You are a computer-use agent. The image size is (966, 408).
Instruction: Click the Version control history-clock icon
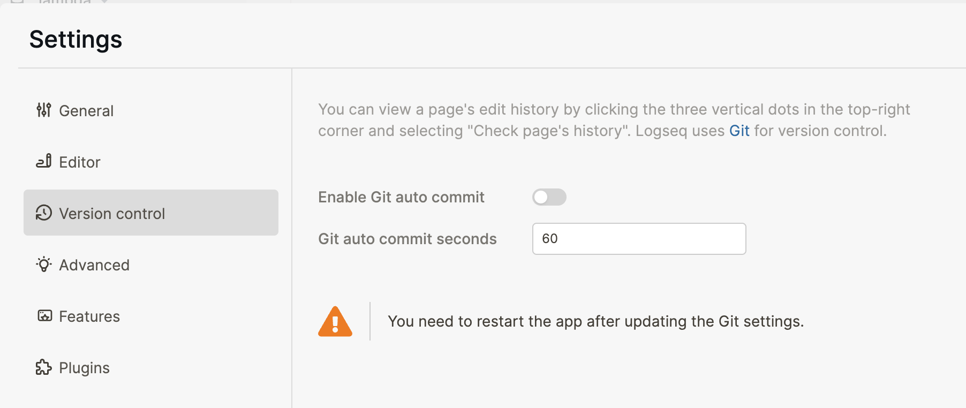click(x=44, y=213)
